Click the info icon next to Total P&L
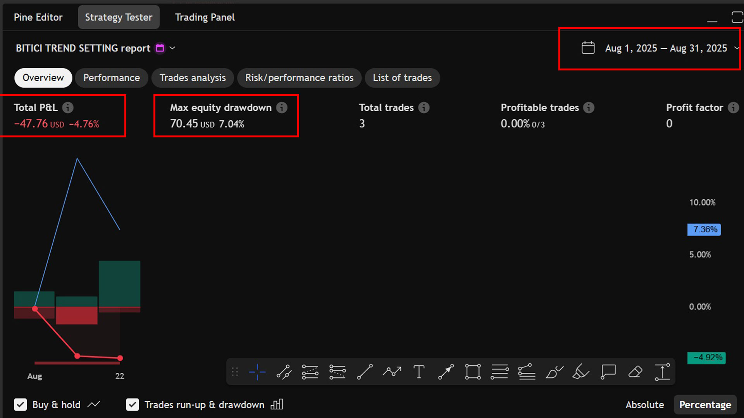Viewport: 744px width, 418px height. 68,108
